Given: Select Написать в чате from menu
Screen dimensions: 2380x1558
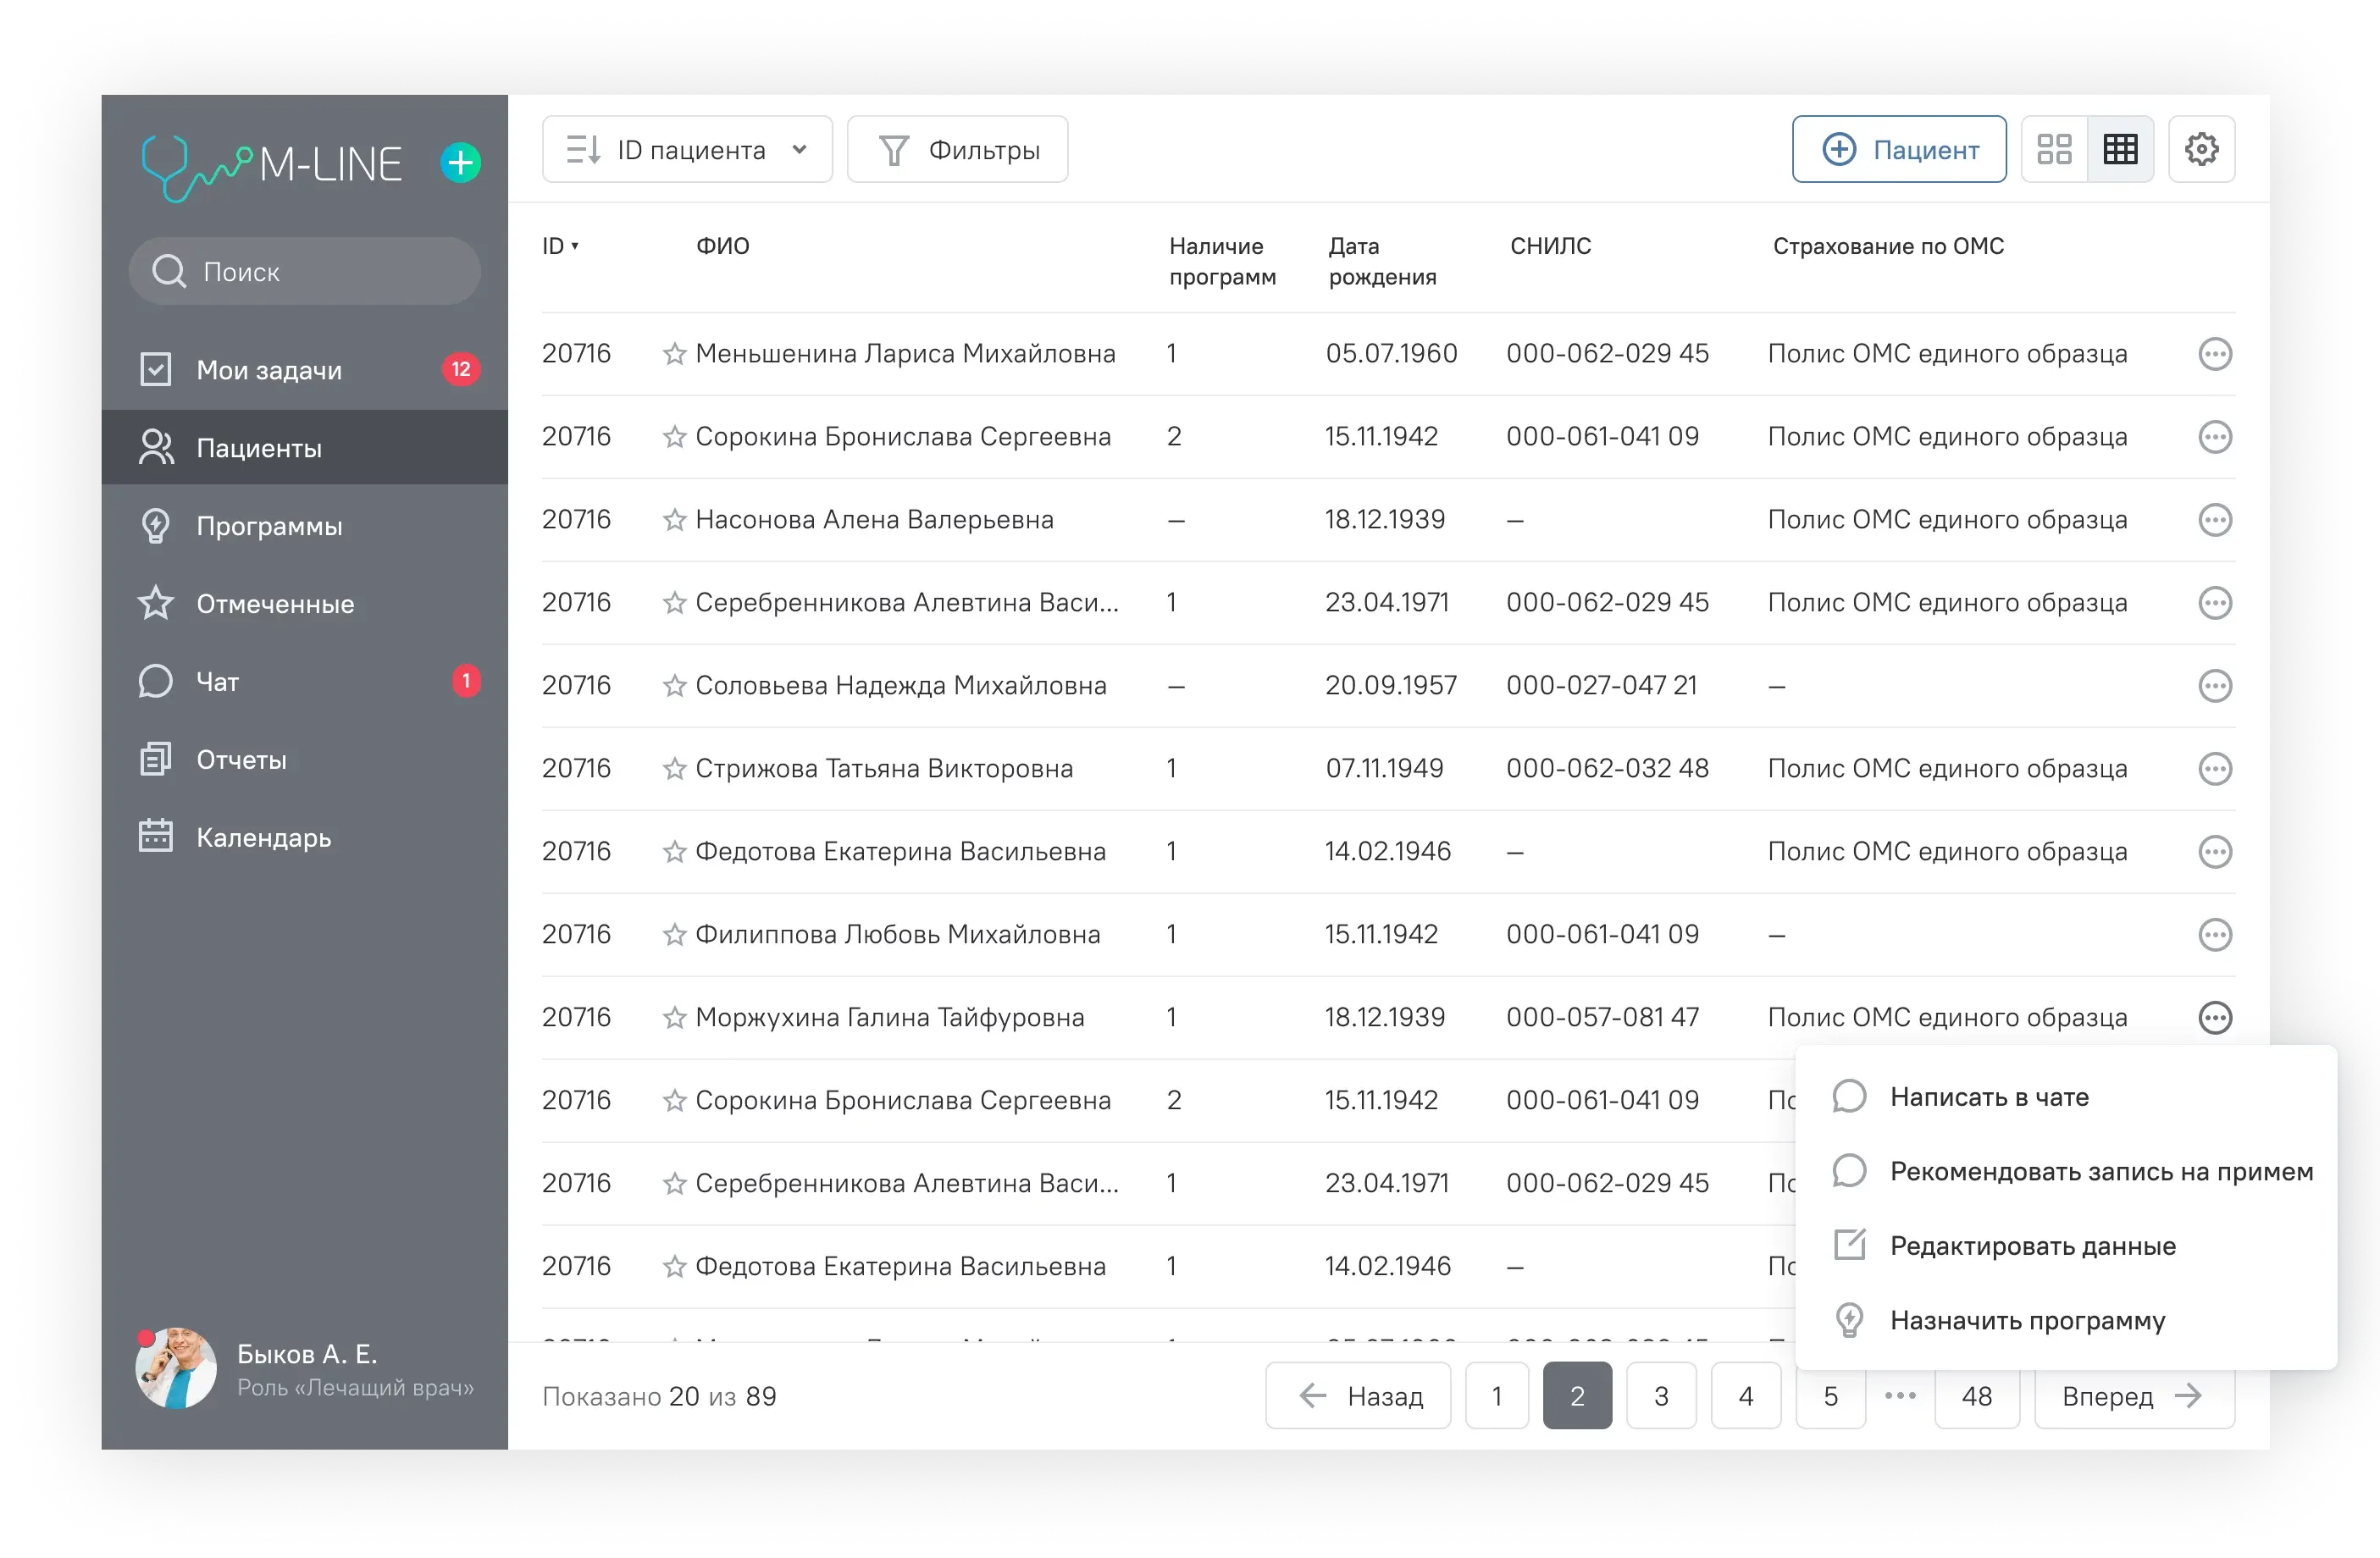Looking at the screenshot, I should tap(2066, 1097).
